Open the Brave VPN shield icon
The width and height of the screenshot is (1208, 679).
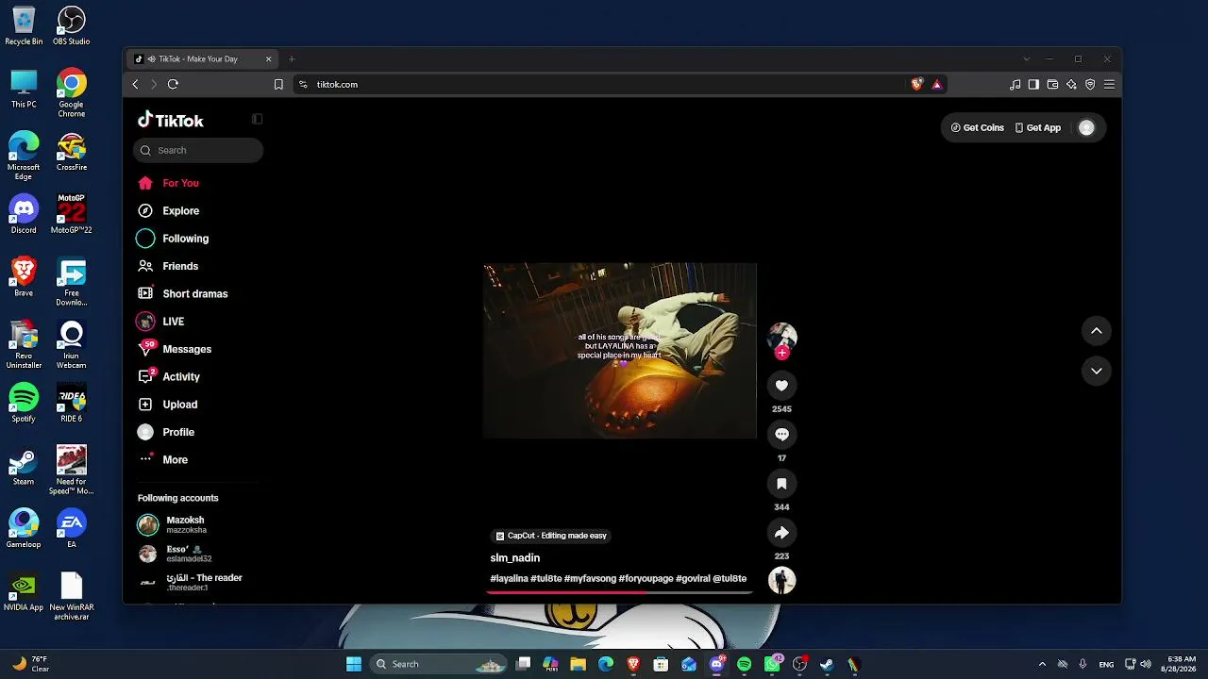click(1090, 84)
